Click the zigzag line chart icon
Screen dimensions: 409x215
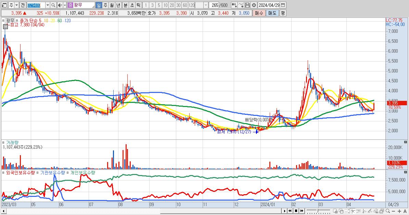[365, 211]
